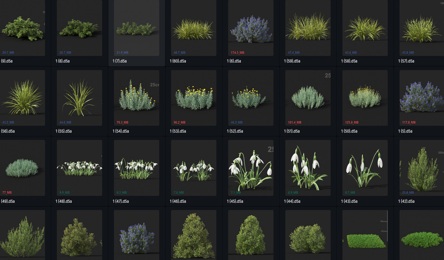Screen dimensions: 444x260
Task: Select the 45.2 MB grass tuft thumbnail
Action: 22,98
